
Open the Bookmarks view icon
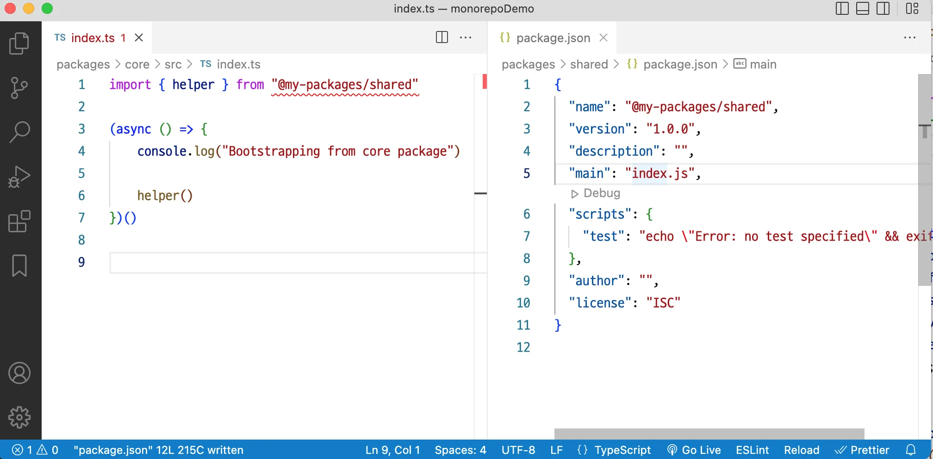(19, 265)
